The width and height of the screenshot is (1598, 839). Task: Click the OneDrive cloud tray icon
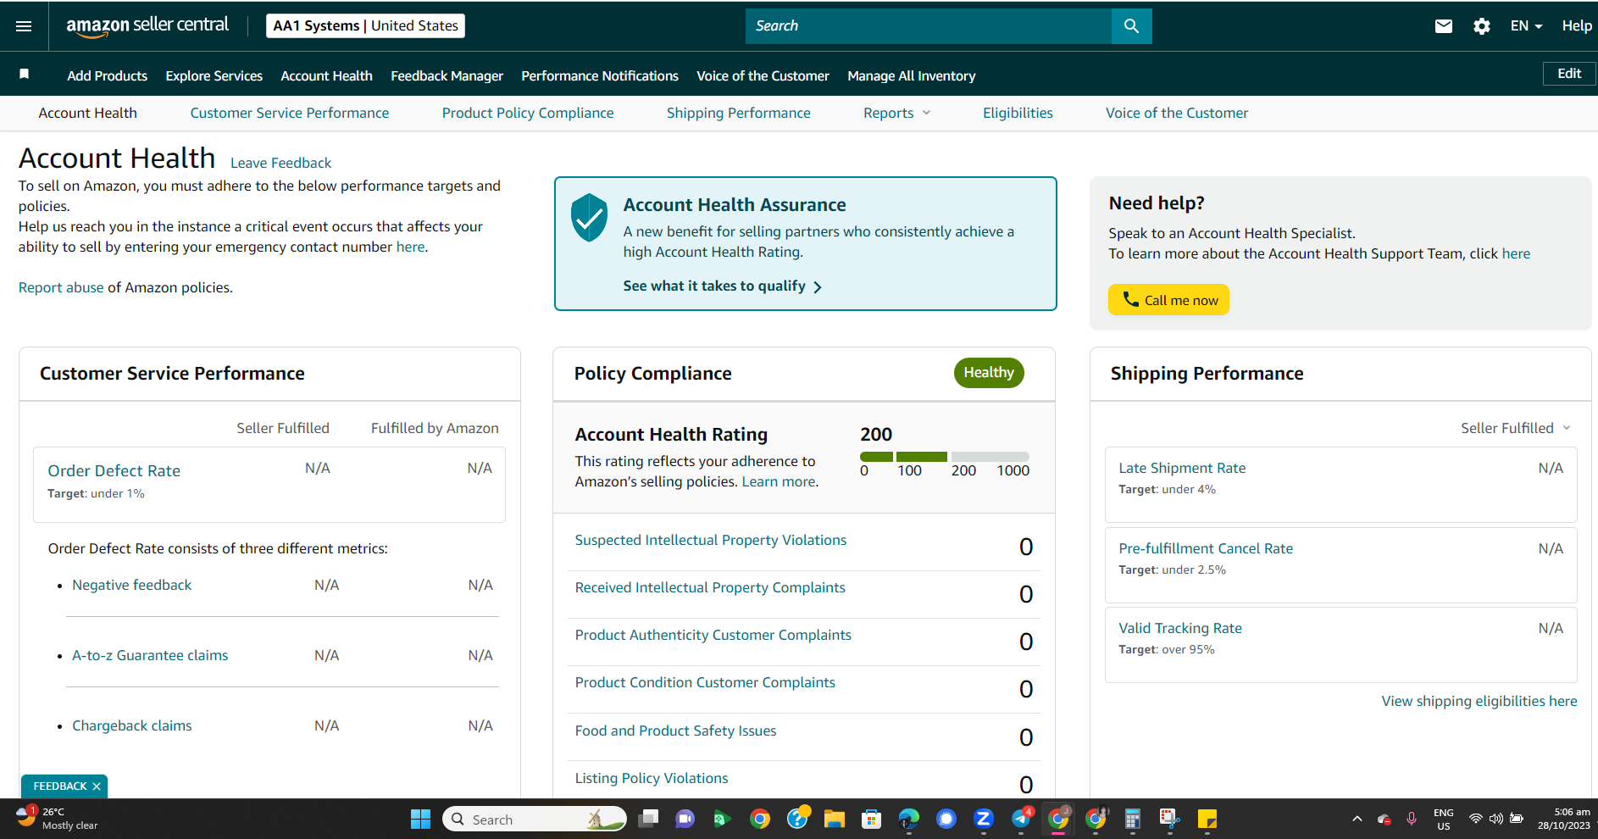pyautogui.click(x=1384, y=819)
